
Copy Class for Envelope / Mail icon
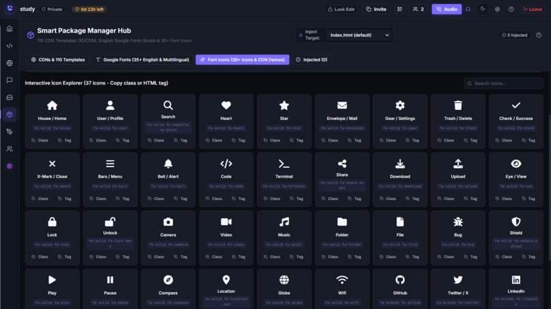pyautogui.click(x=330, y=141)
